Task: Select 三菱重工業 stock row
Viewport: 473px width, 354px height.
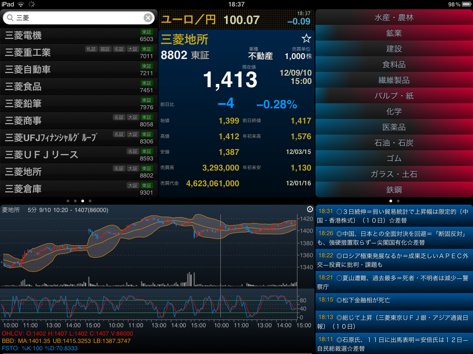Action: [79, 53]
